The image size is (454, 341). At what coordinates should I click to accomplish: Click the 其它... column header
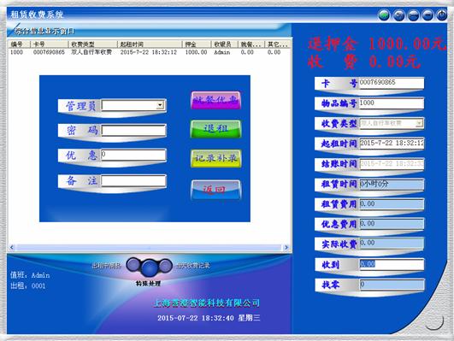tap(278, 44)
